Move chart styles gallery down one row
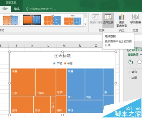 pyautogui.click(x=85, y=20)
